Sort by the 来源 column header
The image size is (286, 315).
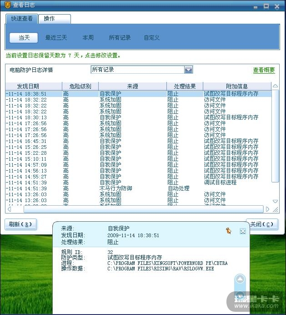coord(132,86)
